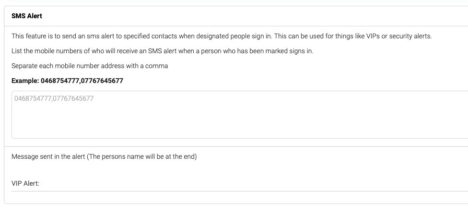This screenshot has height=214, width=468.
Task: Click the 'Message sent in the alert' label
Action: [48, 157]
